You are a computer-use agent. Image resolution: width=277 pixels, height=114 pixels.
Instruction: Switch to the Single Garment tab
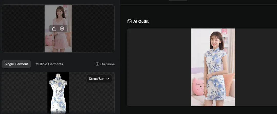coord(16,64)
